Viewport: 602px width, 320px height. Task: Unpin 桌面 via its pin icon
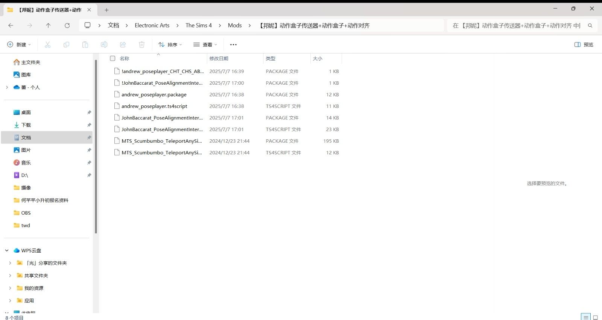click(x=89, y=112)
